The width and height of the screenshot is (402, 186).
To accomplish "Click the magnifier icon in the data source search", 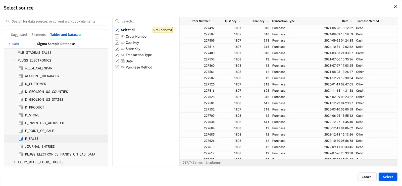I will pyautogui.click(x=8, y=21).
